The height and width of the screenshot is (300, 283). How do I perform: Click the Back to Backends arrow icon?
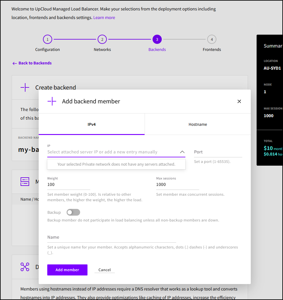coord(14,63)
